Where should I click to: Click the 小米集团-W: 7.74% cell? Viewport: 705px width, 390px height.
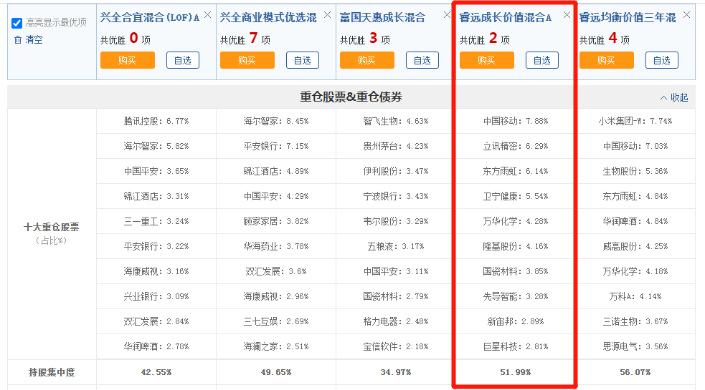635,121
